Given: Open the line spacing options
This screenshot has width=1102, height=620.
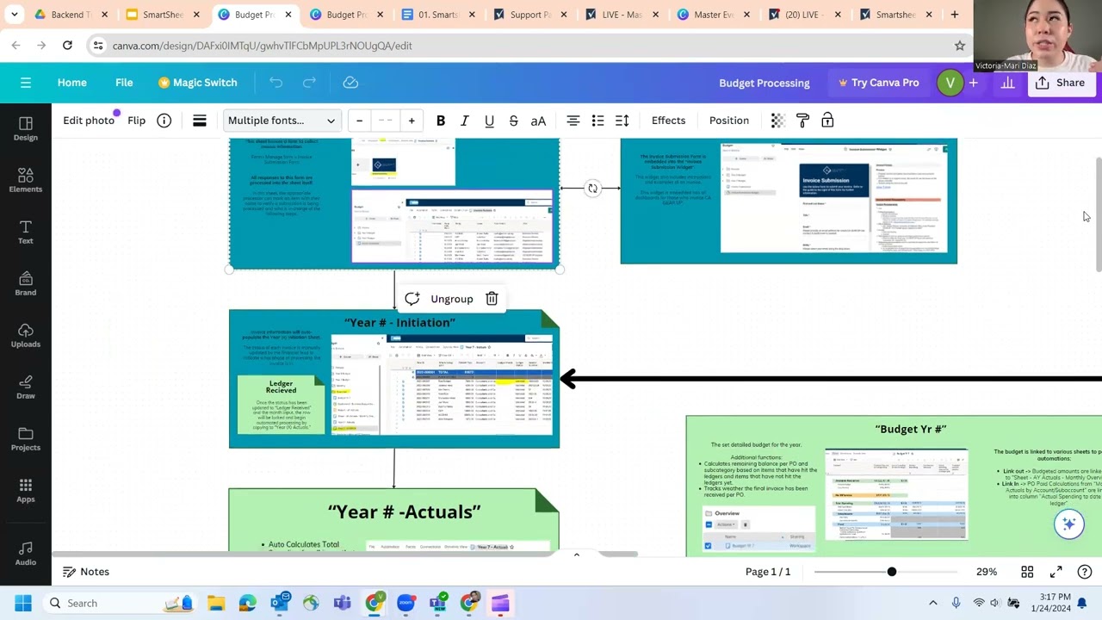Looking at the screenshot, I should click(622, 121).
